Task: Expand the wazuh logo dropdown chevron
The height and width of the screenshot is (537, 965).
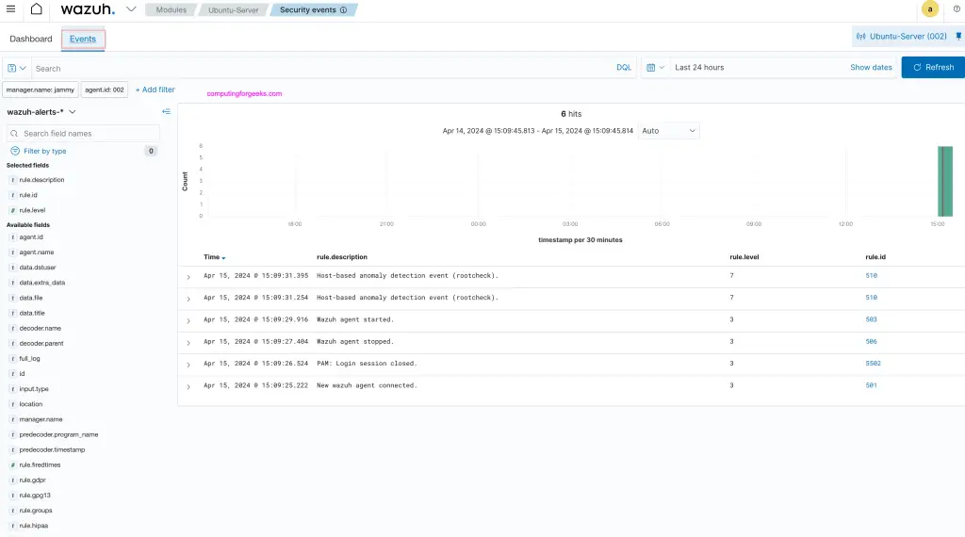Action: click(x=131, y=9)
